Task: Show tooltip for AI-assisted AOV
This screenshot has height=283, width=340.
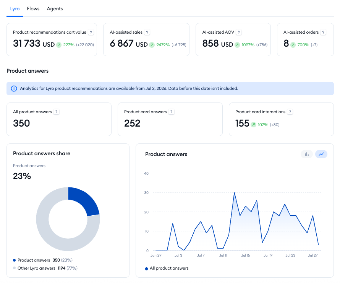Action: point(239,33)
